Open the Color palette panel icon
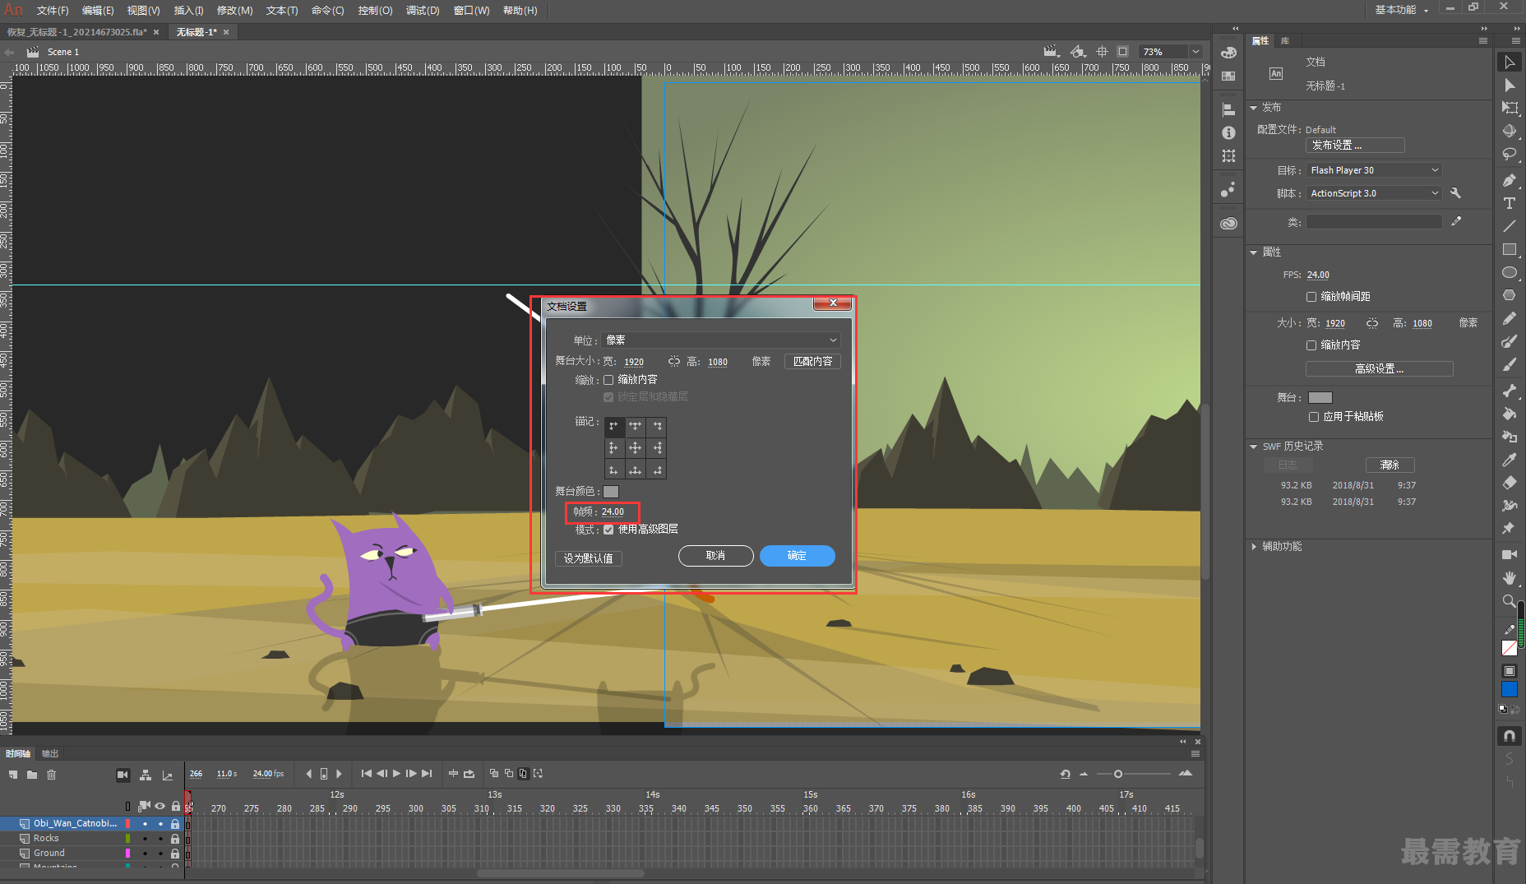The height and width of the screenshot is (884, 1526). pyautogui.click(x=1228, y=53)
